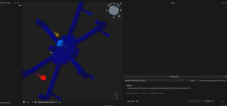The height and width of the screenshot is (106, 227).
Task: Click the PhysicsIQ AI panel title
Action: click(x=174, y=77)
